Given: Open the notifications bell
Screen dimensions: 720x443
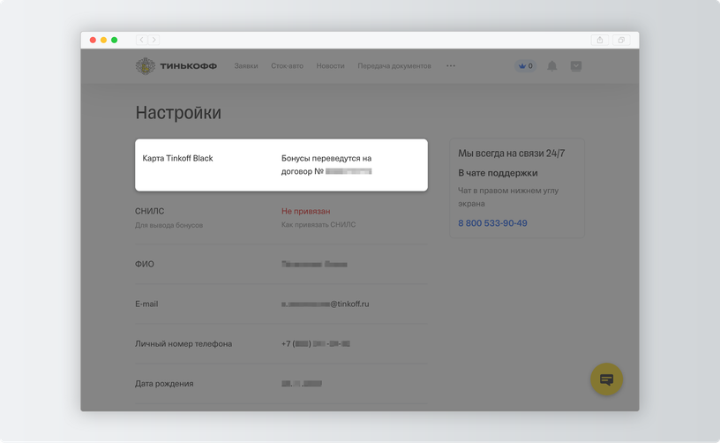Looking at the screenshot, I should coord(552,66).
